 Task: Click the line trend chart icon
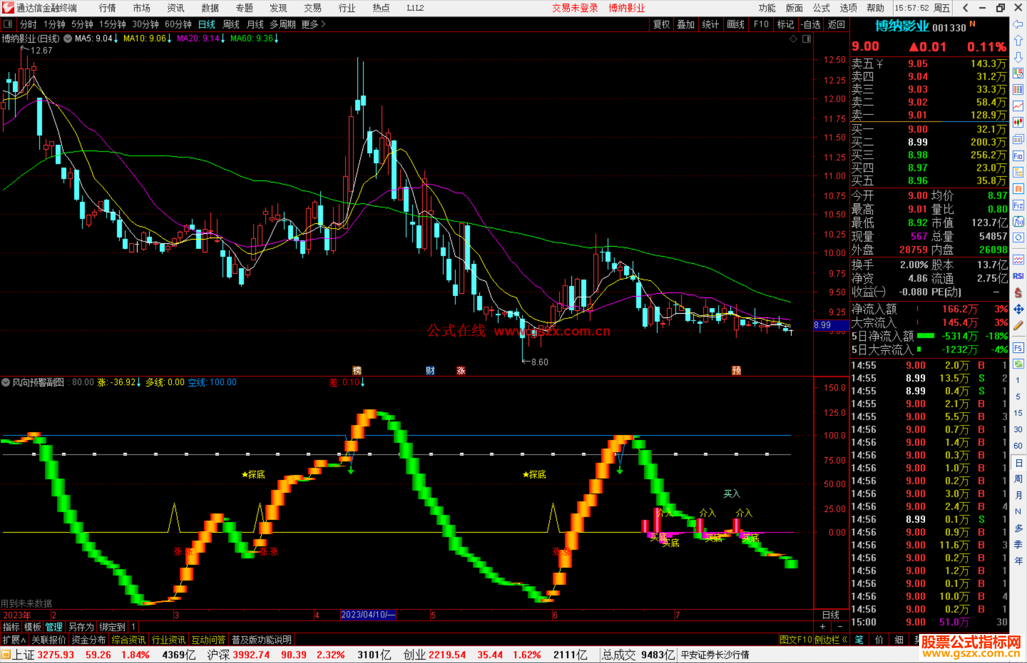click(x=1018, y=106)
